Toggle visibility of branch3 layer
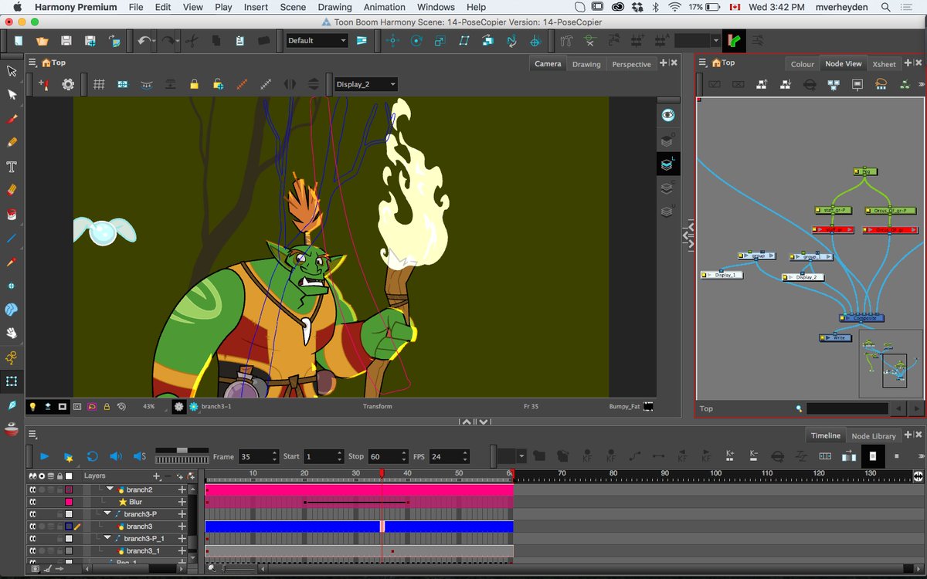 coord(33,527)
